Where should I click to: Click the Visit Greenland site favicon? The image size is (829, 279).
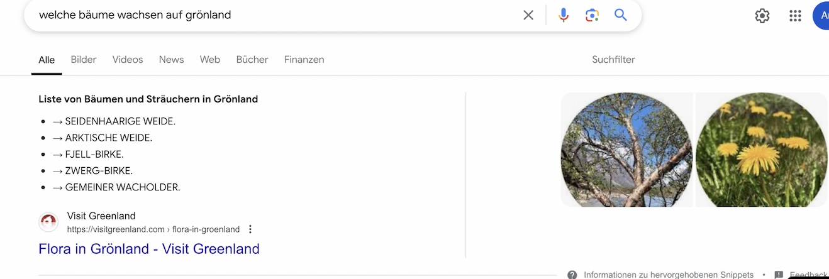click(48, 222)
